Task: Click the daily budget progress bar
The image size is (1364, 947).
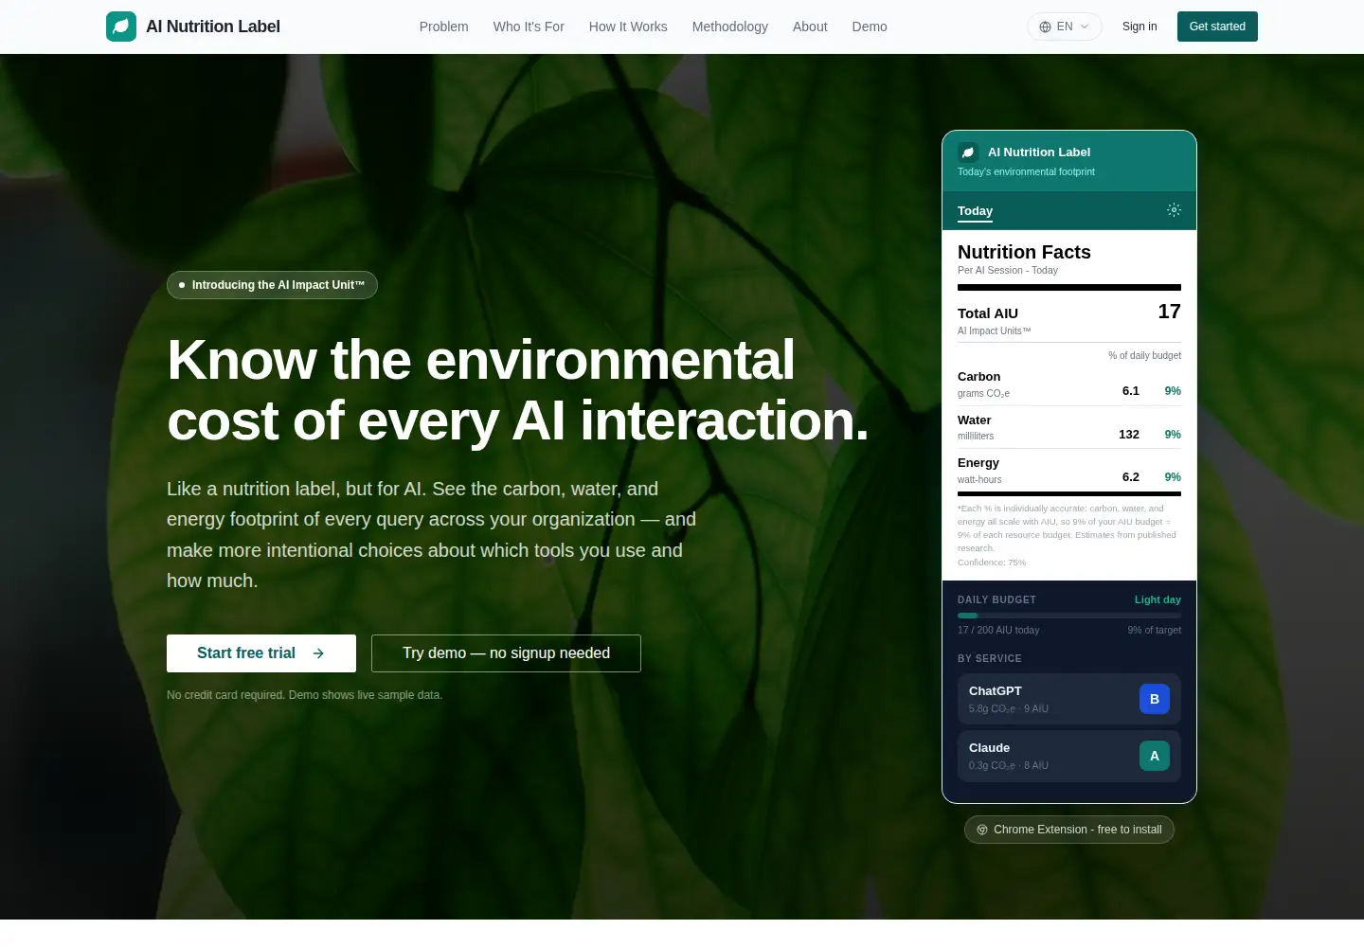Action: point(1069,616)
